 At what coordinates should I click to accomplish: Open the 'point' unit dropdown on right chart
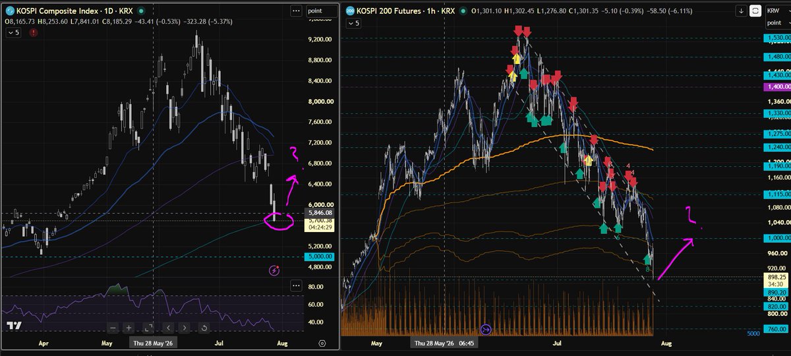point(778,22)
